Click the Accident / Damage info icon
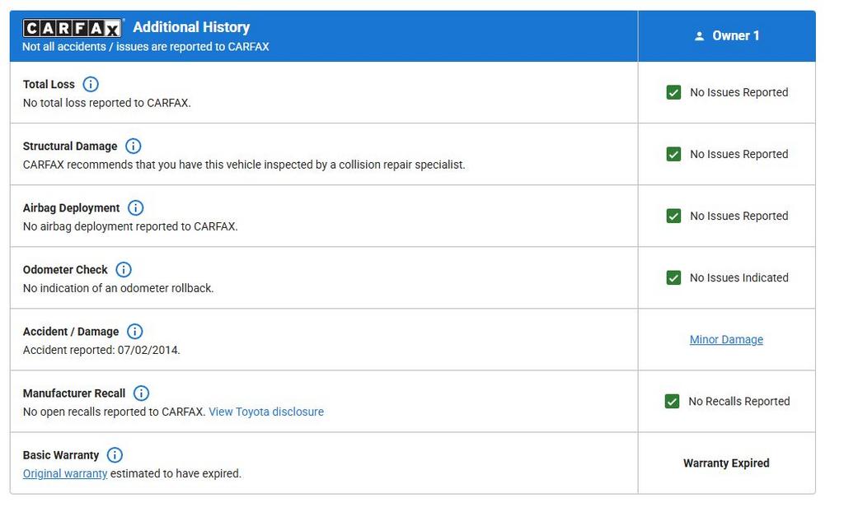This screenshot has width=844, height=512. [134, 331]
